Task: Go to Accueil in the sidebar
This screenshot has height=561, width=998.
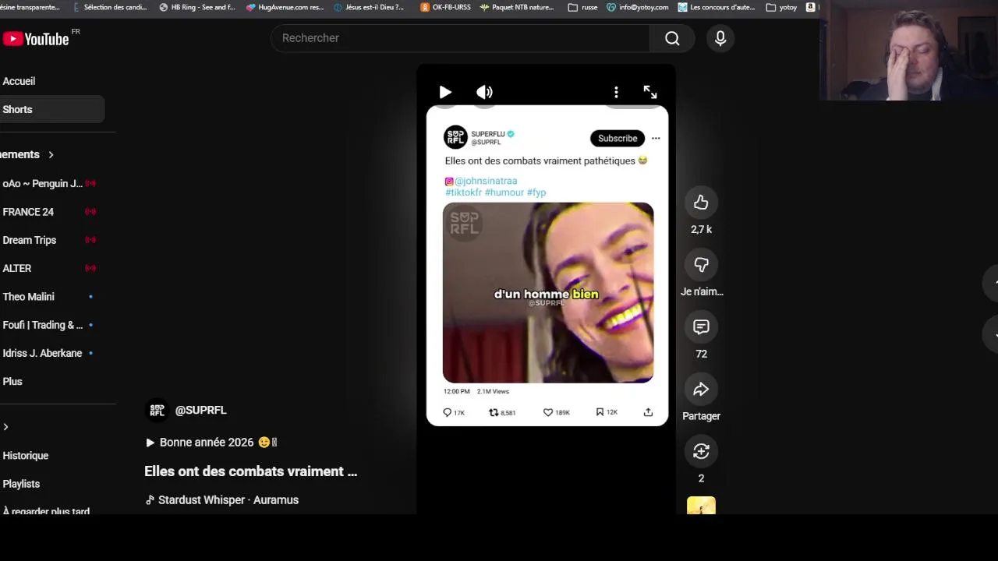Action: click(x=19, y=81)
